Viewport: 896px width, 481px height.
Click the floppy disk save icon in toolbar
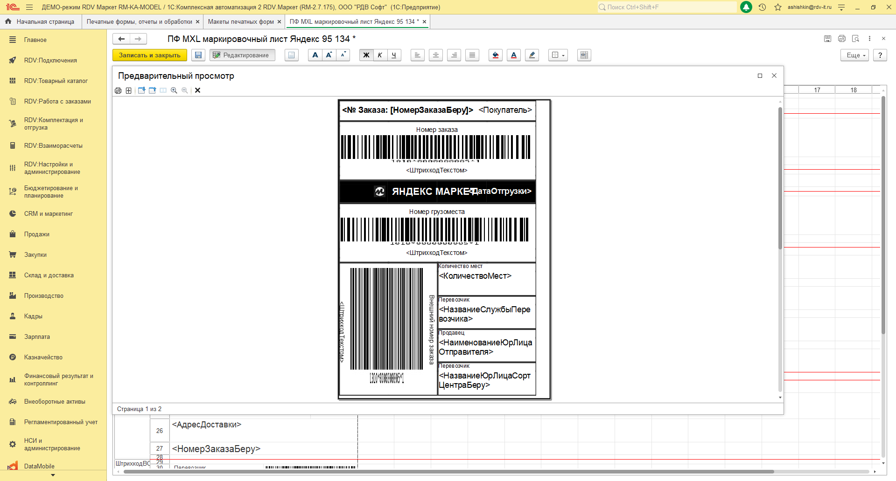(x=198, y=55)
